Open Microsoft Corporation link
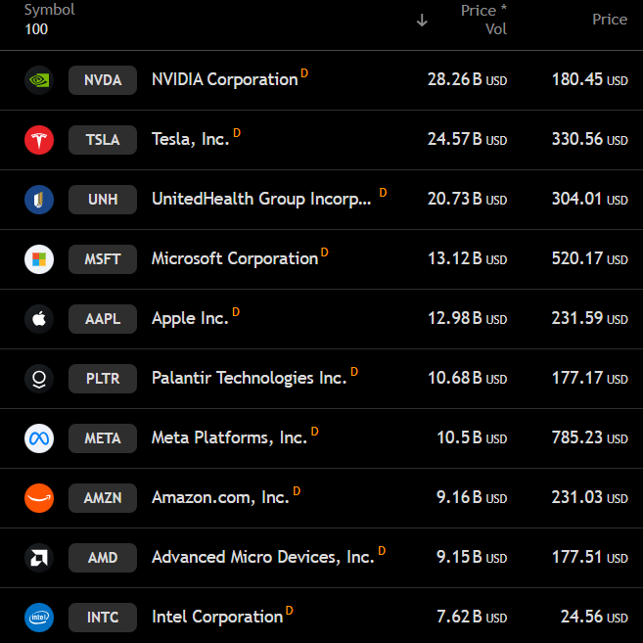The height and width of the screenshot is (643, 643). click(x=235, y=258)
